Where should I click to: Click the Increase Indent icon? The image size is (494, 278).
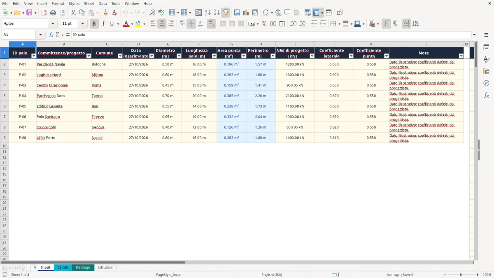(x=314, y=24)
